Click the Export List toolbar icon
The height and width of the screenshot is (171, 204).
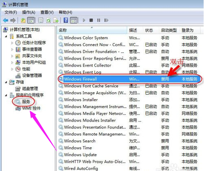(56, 20)
